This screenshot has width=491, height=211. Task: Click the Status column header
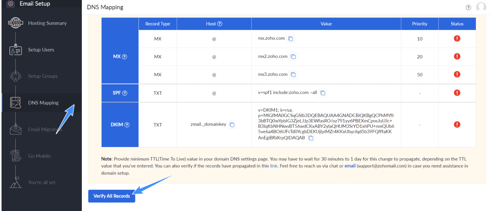click(x=457, y=24)
